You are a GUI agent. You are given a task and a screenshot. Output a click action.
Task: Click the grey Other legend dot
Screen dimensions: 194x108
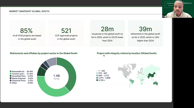[x=11, y=83]
